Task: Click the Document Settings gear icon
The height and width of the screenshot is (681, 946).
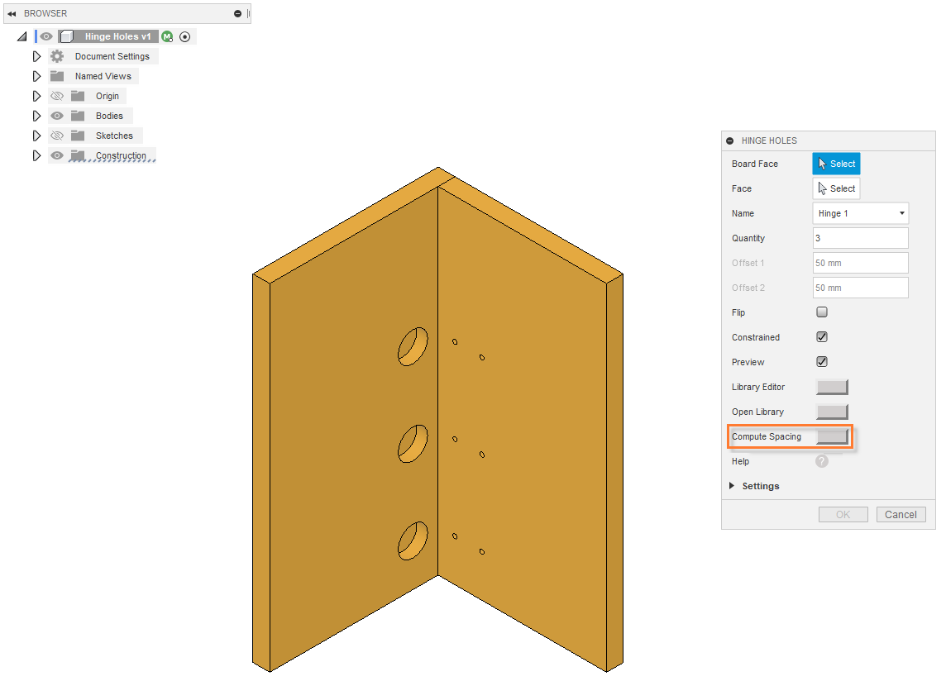Action: (x=57, y=57)
